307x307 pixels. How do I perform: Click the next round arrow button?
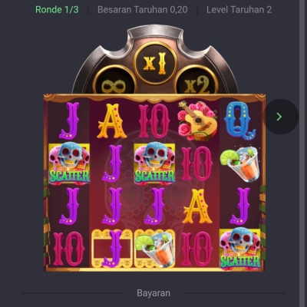(x=281, y=117)
